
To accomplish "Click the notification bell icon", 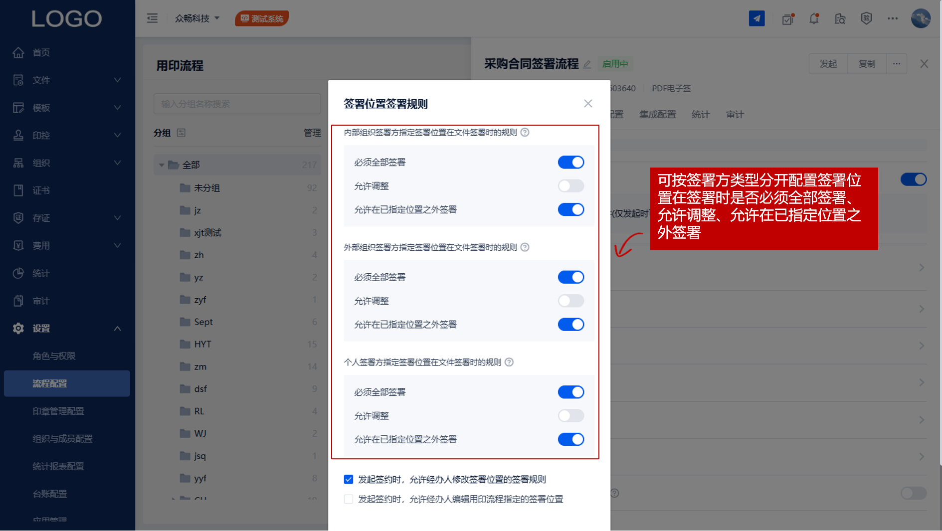I will pyautogui.click(x=814, y=19).
